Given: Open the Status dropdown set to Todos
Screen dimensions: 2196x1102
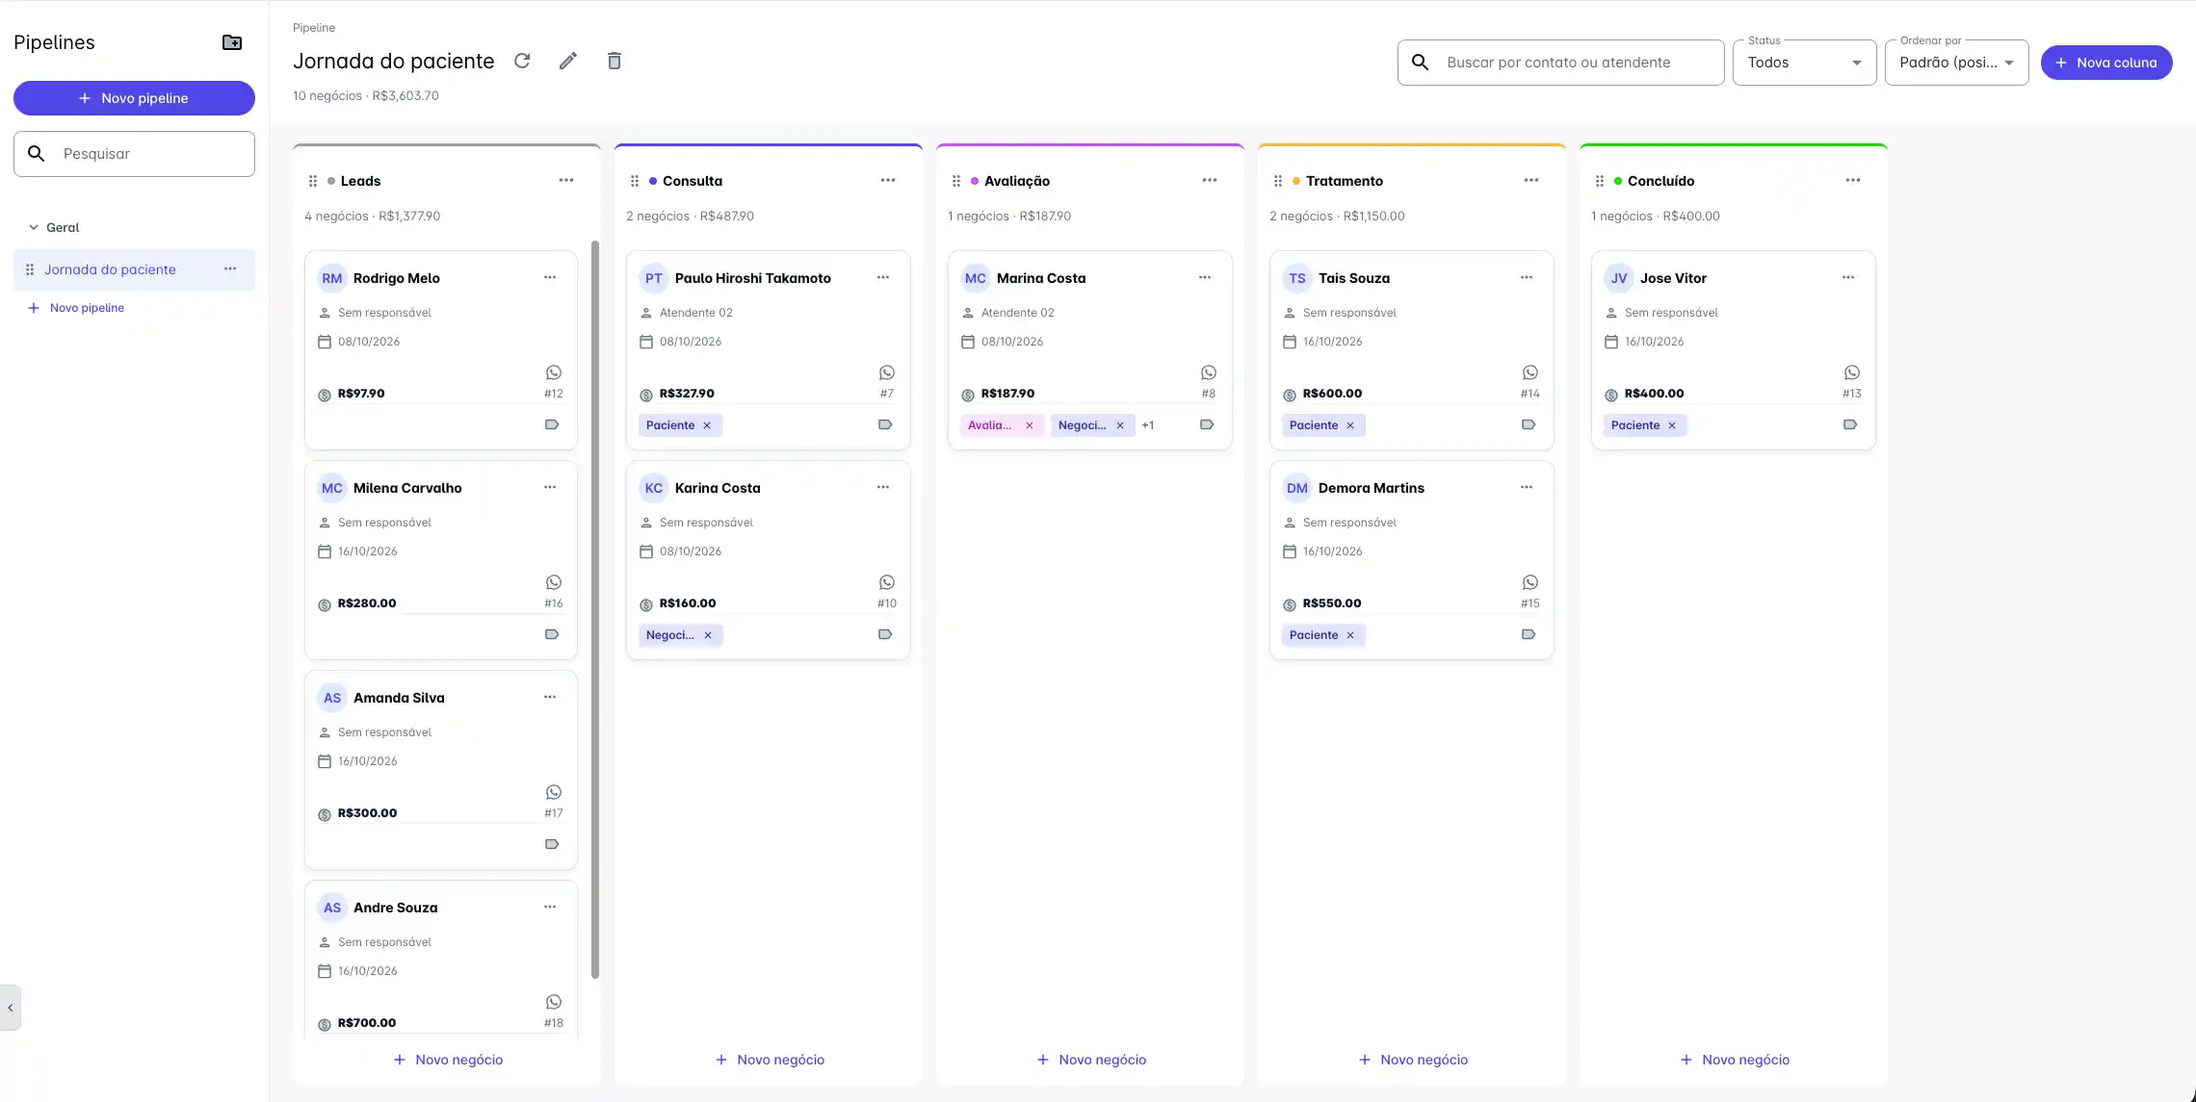Looking at the screenshot, I should coord(1804,63).
